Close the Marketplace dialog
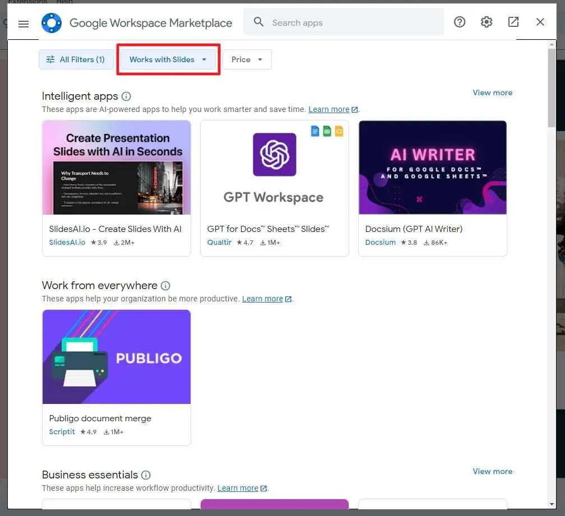The width and height of the screenshot is (565, 516). (x=540, y=22)
